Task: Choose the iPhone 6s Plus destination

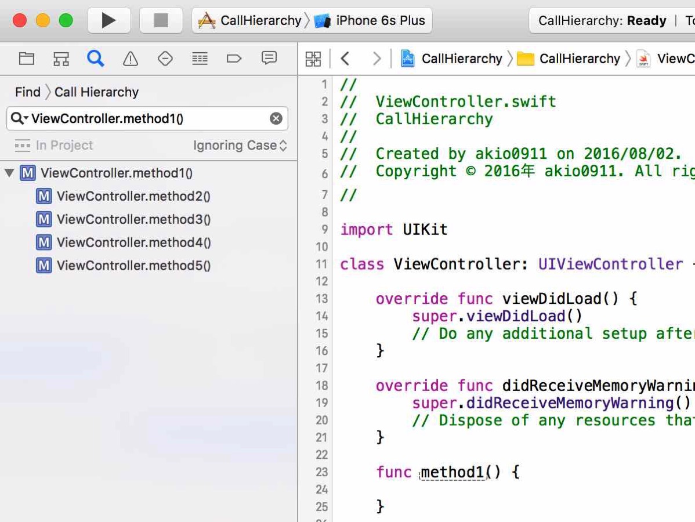Action: pyautogui.click(x=370, y=20)
